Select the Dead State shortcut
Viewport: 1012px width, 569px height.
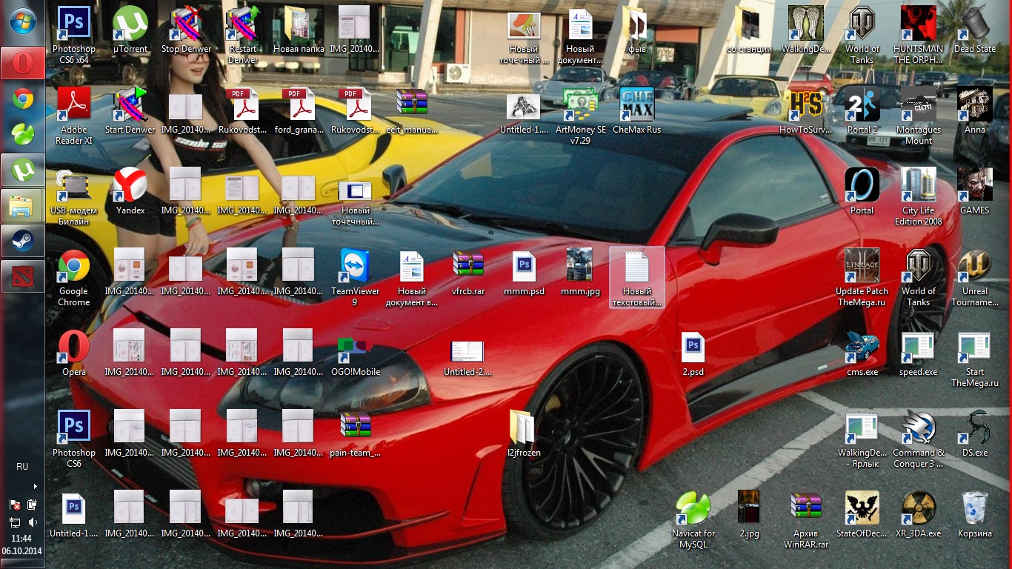pyautogui.click(x=974, y=30)
